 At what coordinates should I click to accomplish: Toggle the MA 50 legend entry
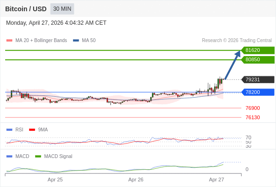[84, 41]
